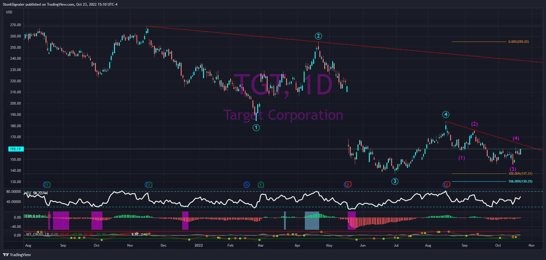
Task: Click the blue dividend D marker near February
Action: (247, 185)
